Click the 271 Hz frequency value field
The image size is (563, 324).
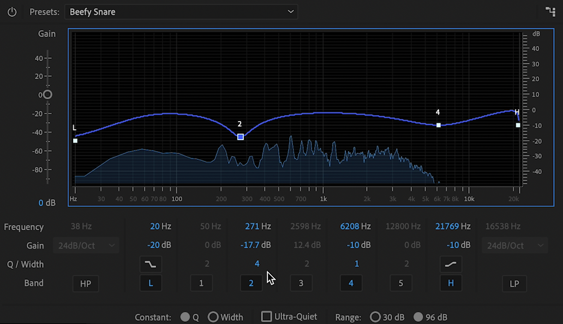[257, 226]
